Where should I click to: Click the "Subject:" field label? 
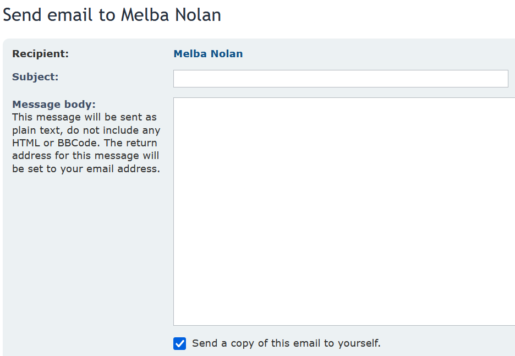tap(35, 77)
